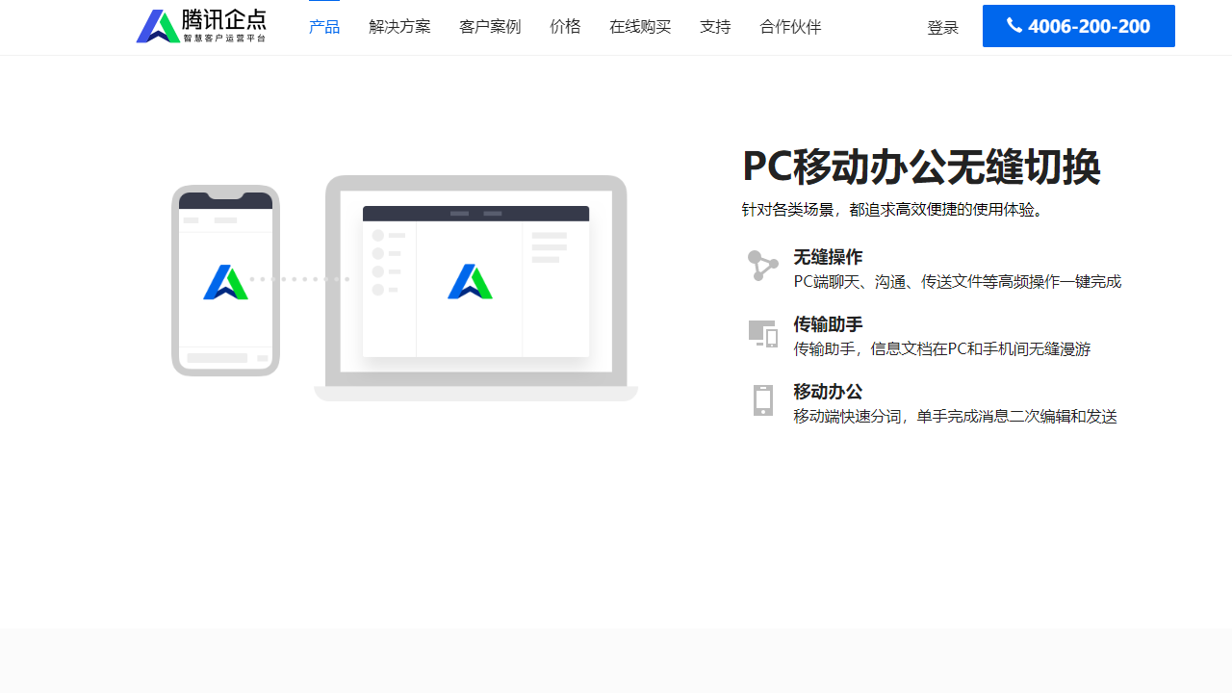1232x693 pixels.
Task: Expand the 支持 support menu
Action: [715, 27]
